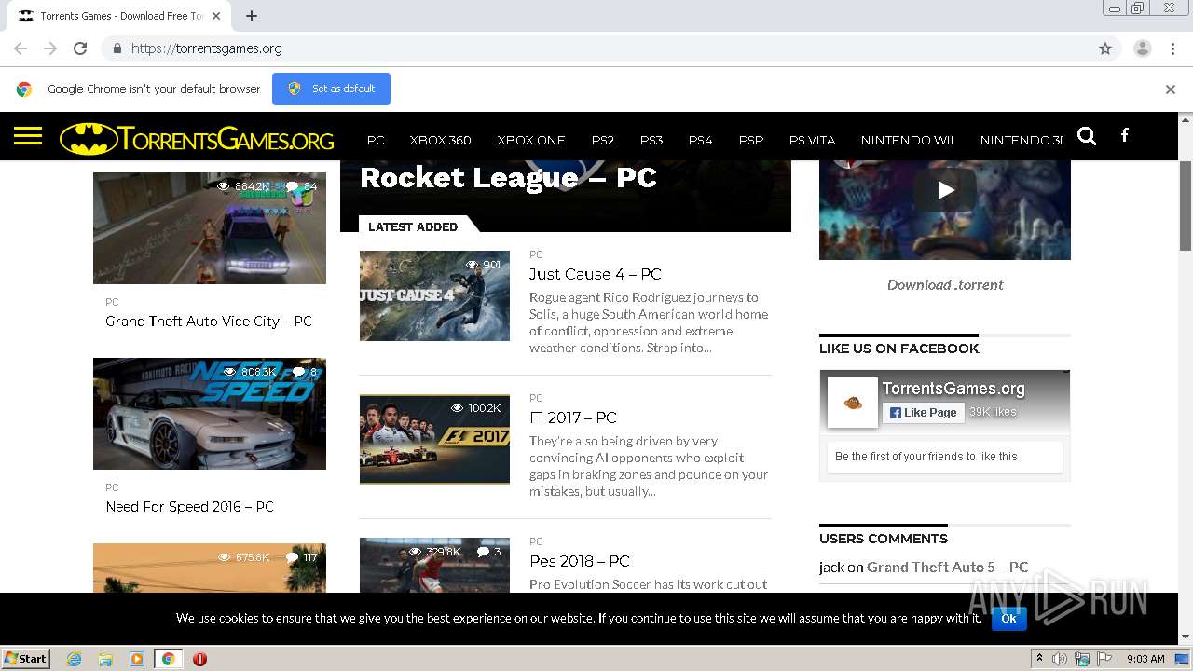Screen dimensions: 1193x671
Task: Select XBOX ONE in navigation
Action: point(531,140)
